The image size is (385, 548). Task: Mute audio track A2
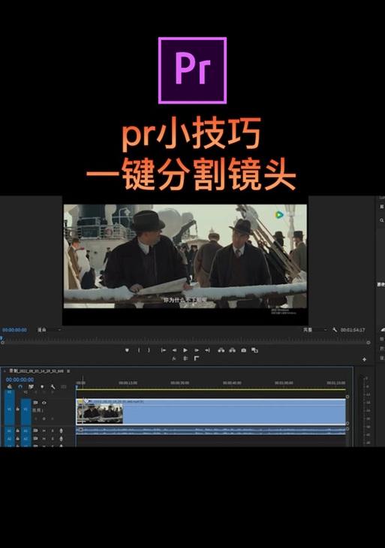[44, 438]
